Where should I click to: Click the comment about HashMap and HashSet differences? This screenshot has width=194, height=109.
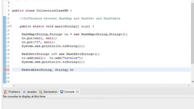click(70, 18)
